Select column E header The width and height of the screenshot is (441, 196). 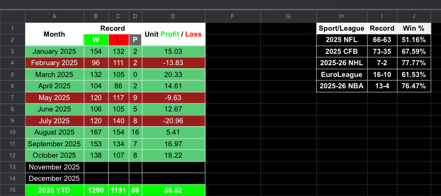point(173,16)
